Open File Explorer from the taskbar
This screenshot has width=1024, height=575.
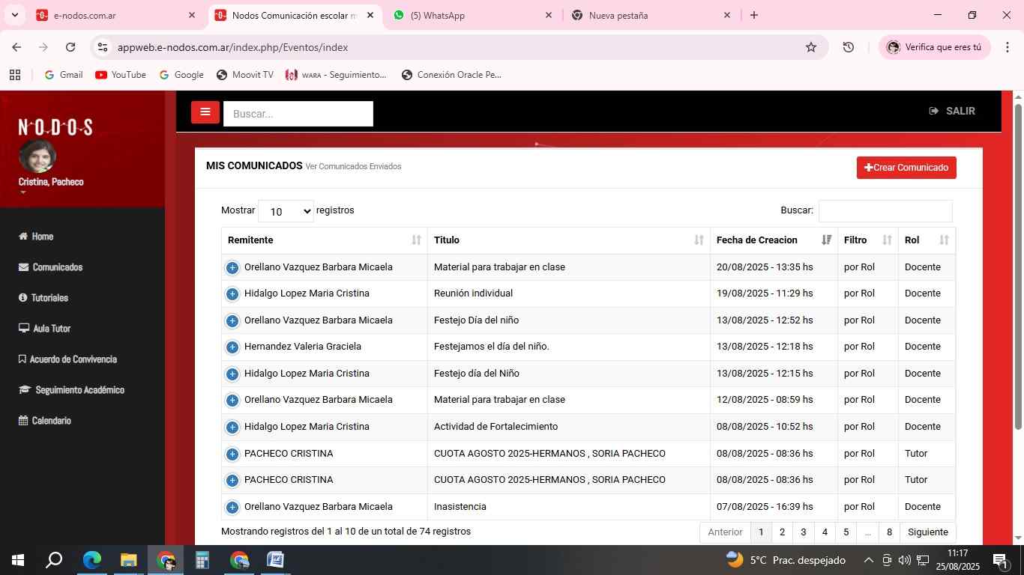128,560
